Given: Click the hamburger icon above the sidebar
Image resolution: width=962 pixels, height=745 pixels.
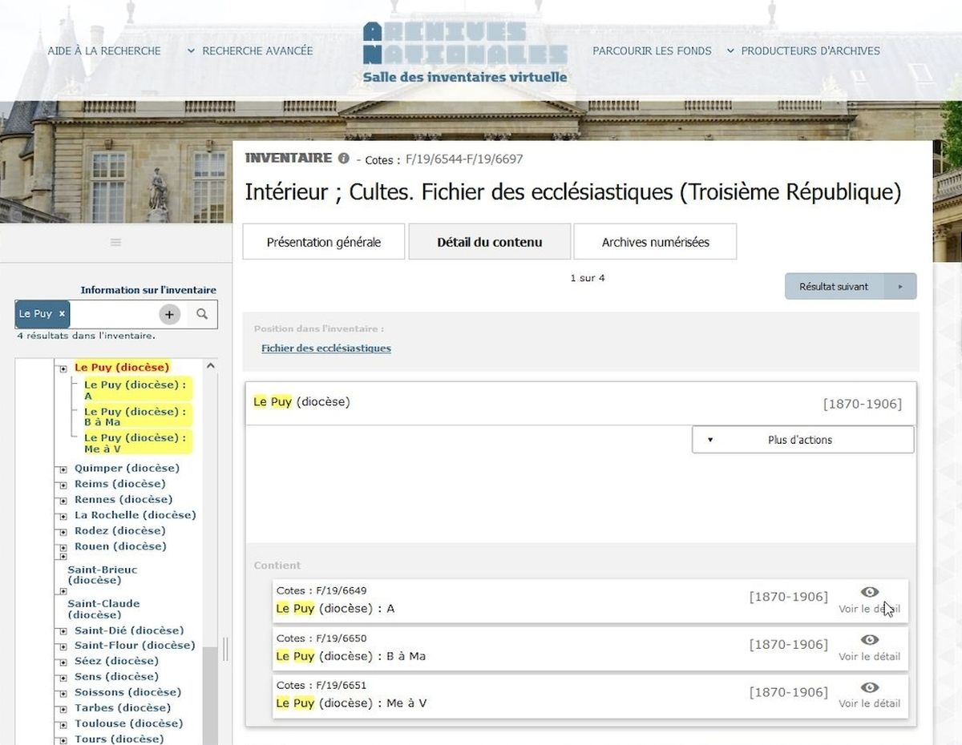Looking at the screenshot, I should 116,242.
